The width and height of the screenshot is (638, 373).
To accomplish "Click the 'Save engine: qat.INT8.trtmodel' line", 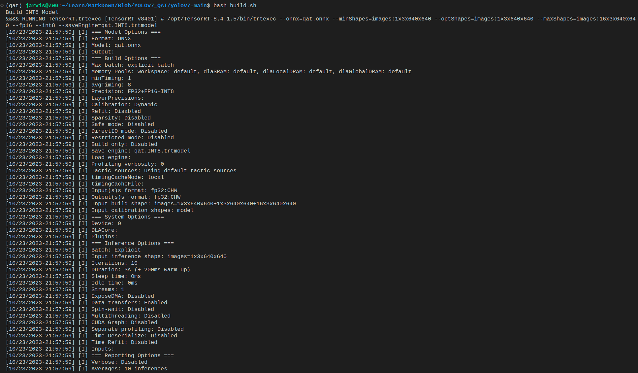I will pos(141,151).
